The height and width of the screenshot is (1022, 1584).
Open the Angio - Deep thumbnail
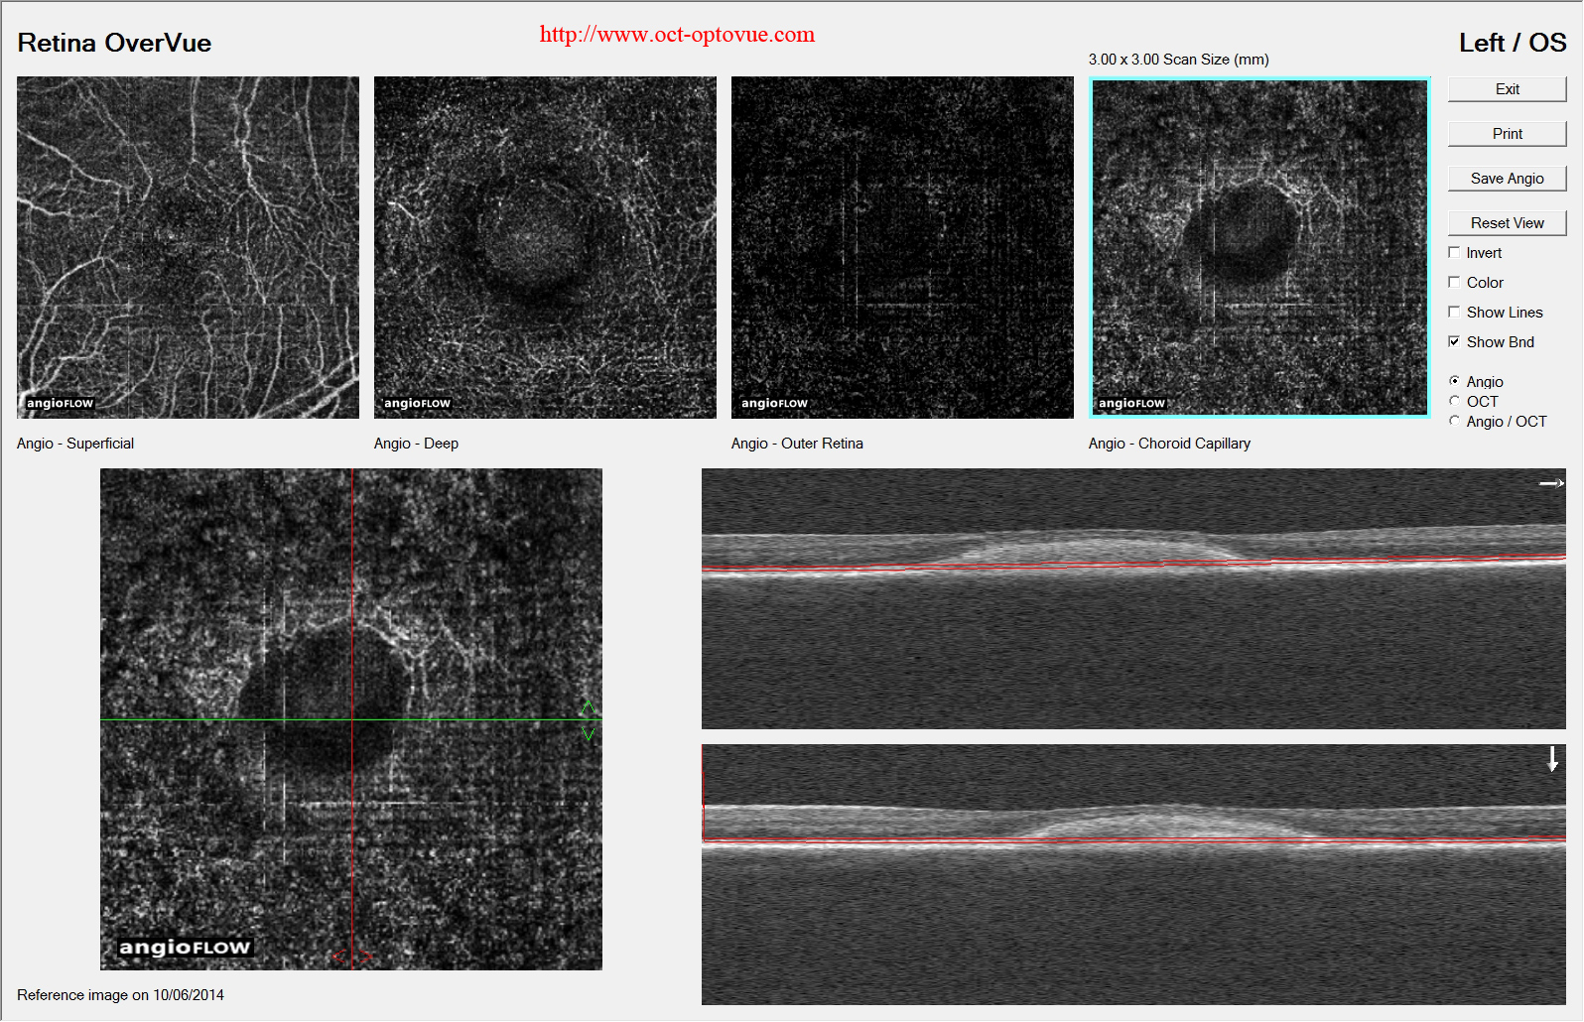click(545, 247)
